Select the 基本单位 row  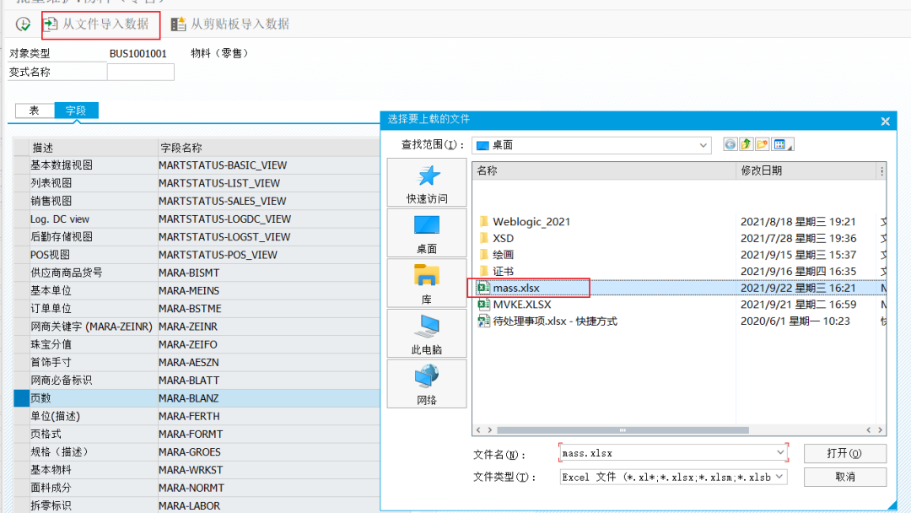(x=197, y=290)
